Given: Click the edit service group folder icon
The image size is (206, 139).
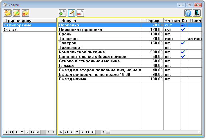Looking at the screenshot, I should [17, 13].
